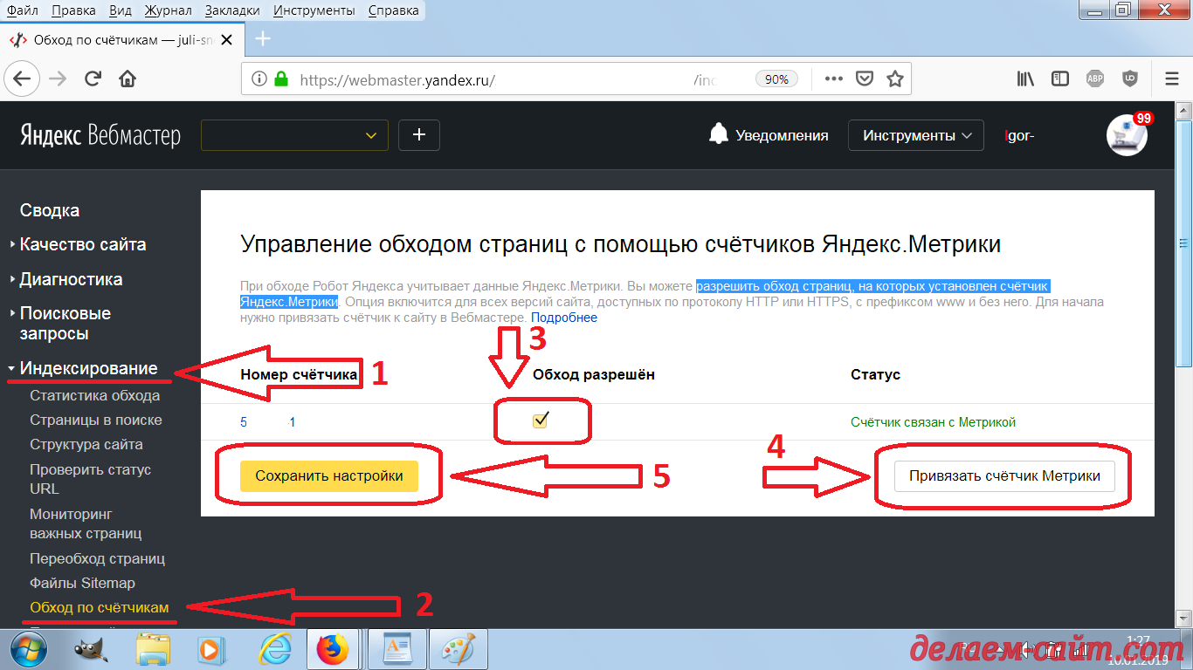
Task: Reload the current page
Action: pos(93,79)
